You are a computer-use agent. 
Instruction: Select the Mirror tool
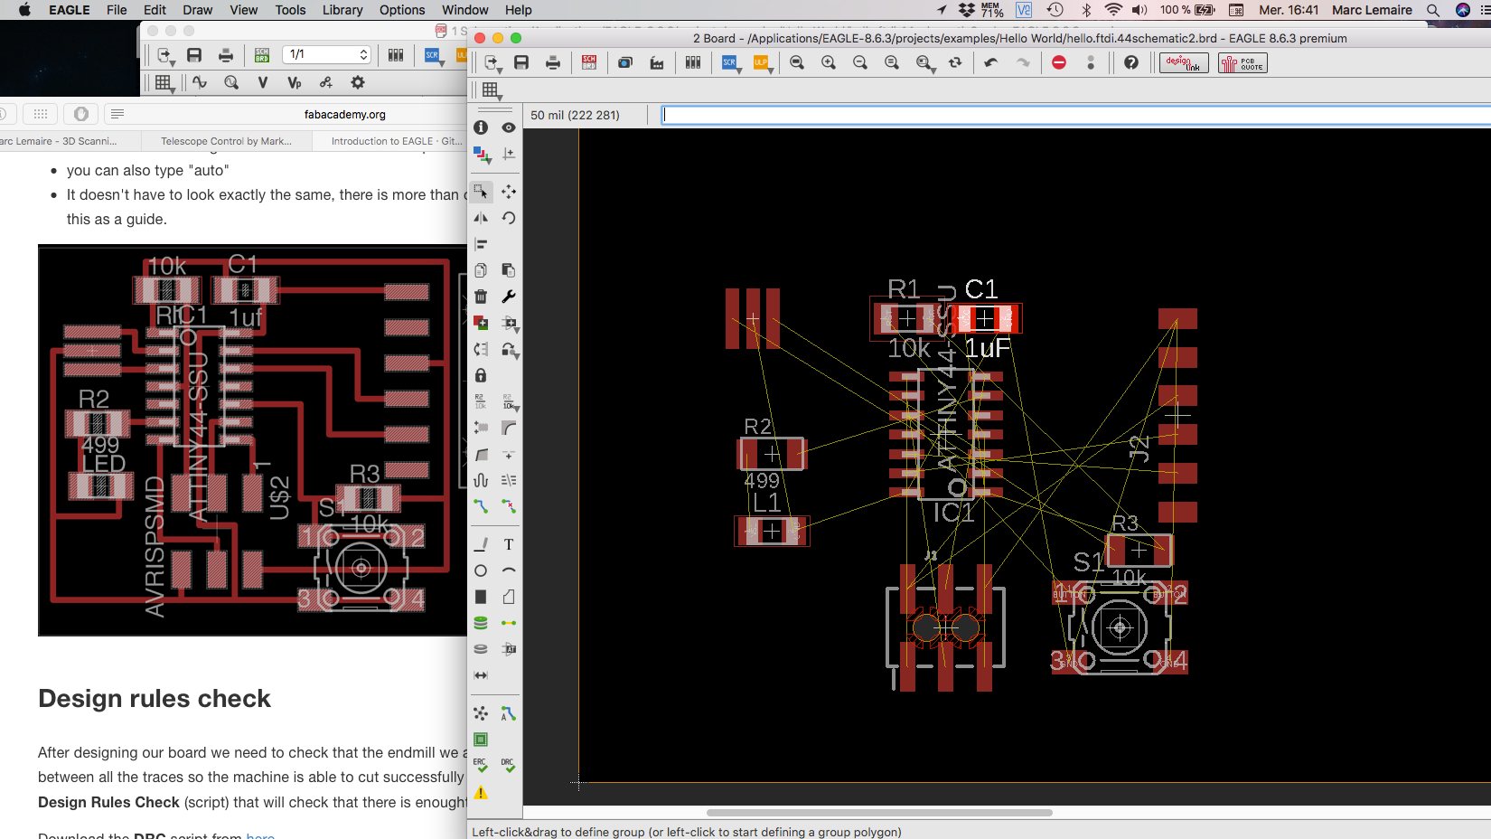click(481, 218)
